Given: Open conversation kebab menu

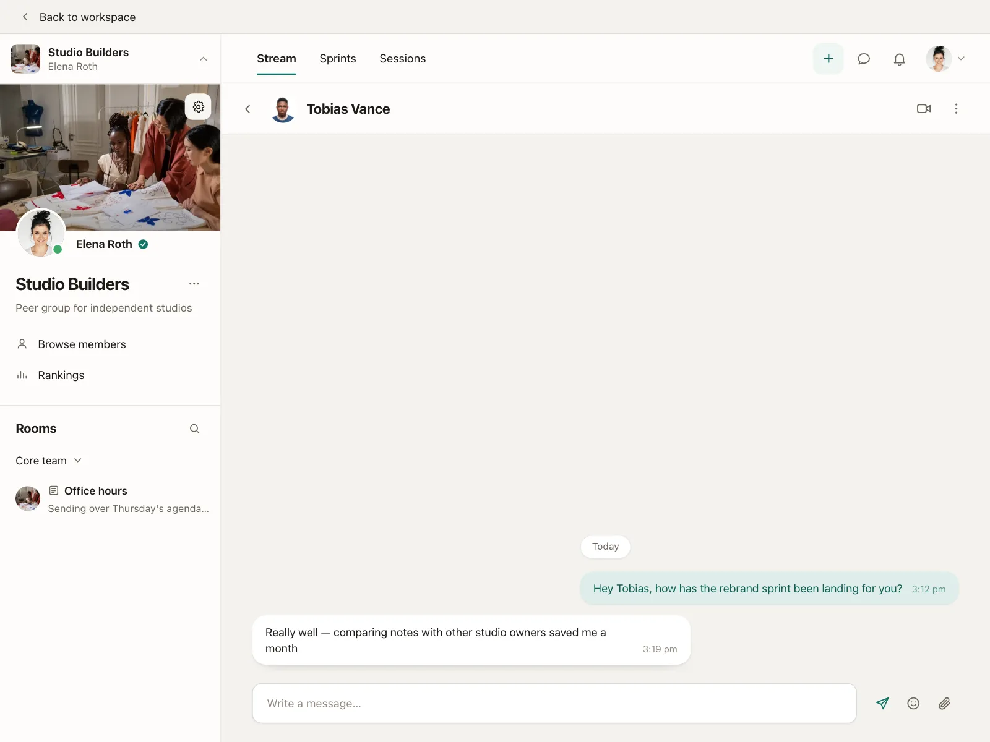Looking at the screenshot, I should (x=957, y=109).
